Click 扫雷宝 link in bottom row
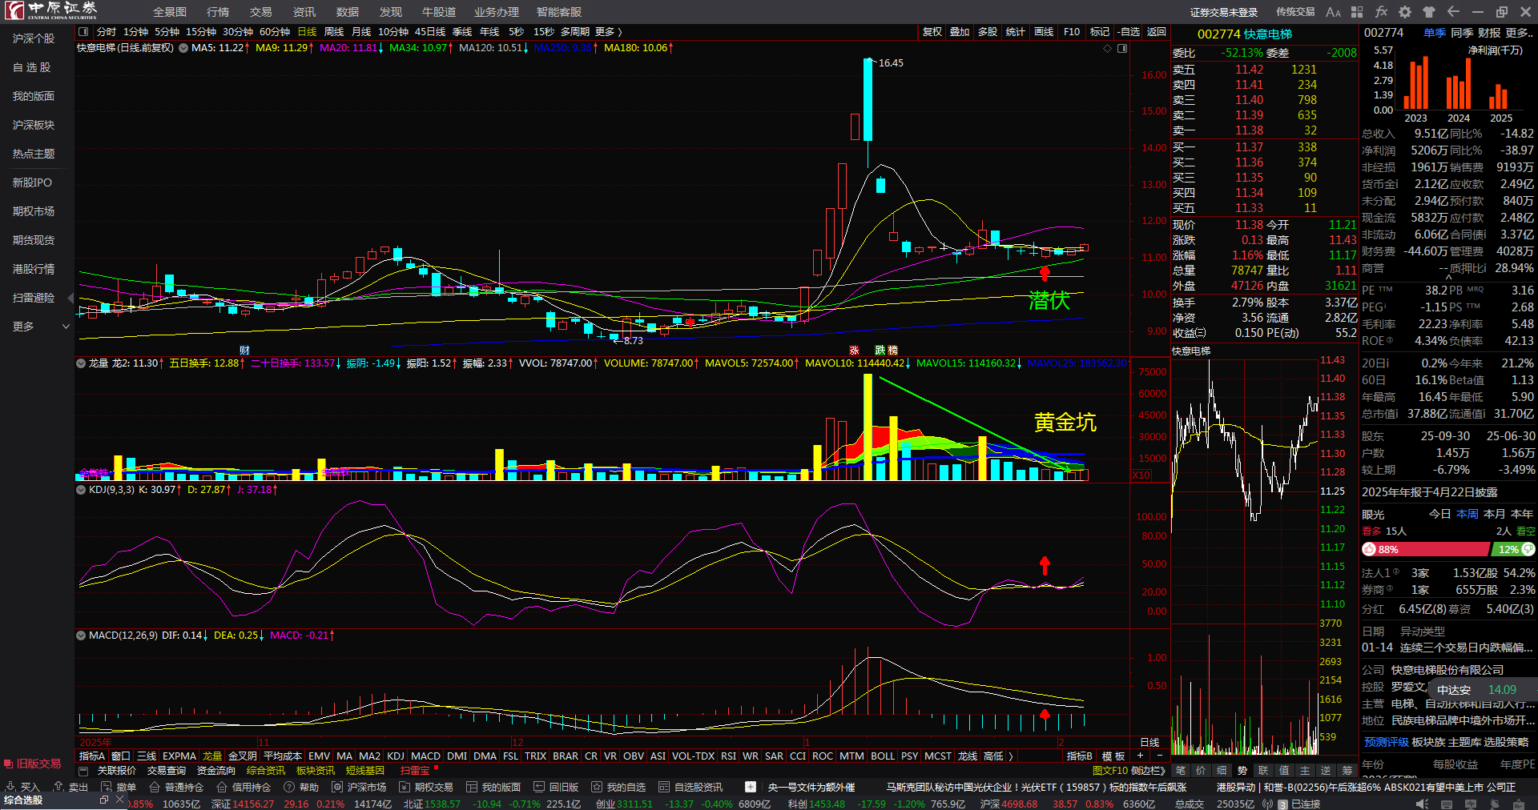This screenshot has height=810, width=1538. coord(415,771)
